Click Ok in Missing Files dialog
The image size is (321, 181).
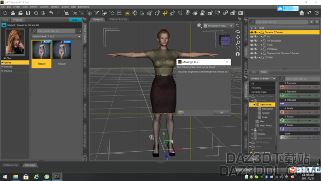pyautogui.click(x=221, y=113)
